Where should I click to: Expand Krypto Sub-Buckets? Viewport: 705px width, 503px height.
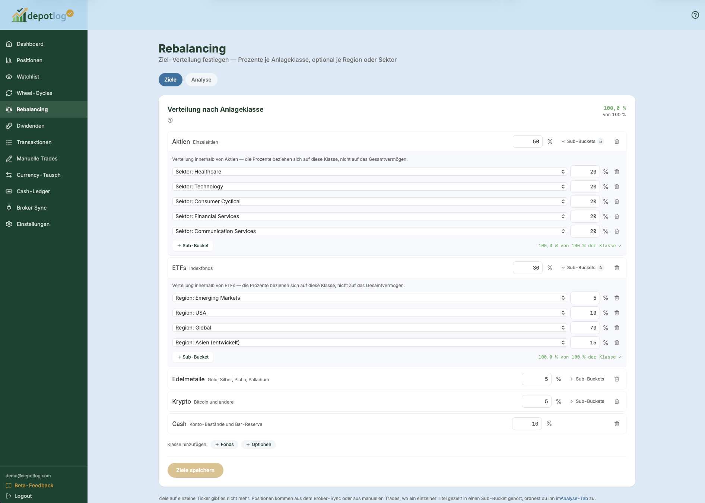587,401
